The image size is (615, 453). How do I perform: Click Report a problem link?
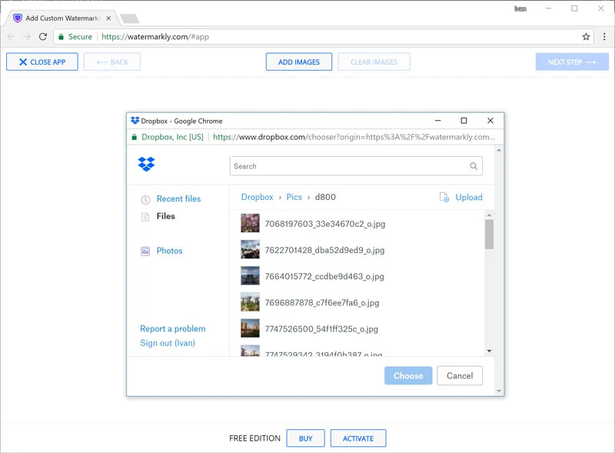pos(172,328)
